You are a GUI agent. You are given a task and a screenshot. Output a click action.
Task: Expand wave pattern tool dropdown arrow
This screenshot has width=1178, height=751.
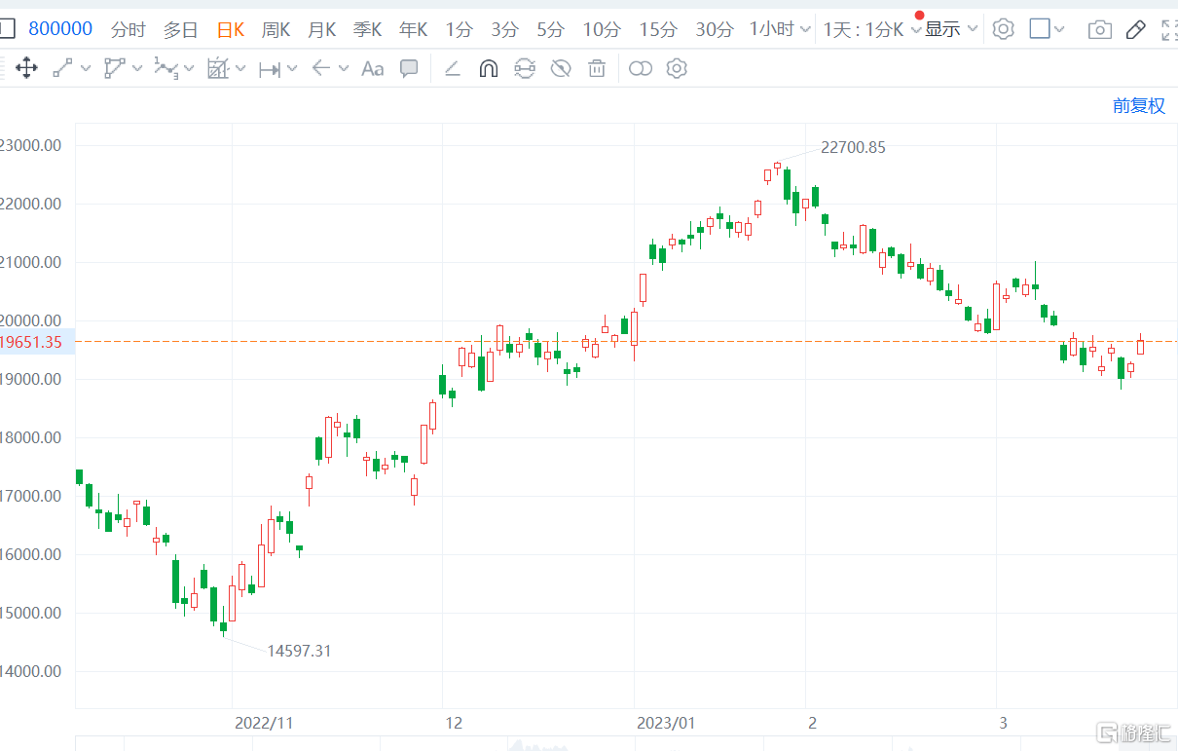click(x=189, y=68)
